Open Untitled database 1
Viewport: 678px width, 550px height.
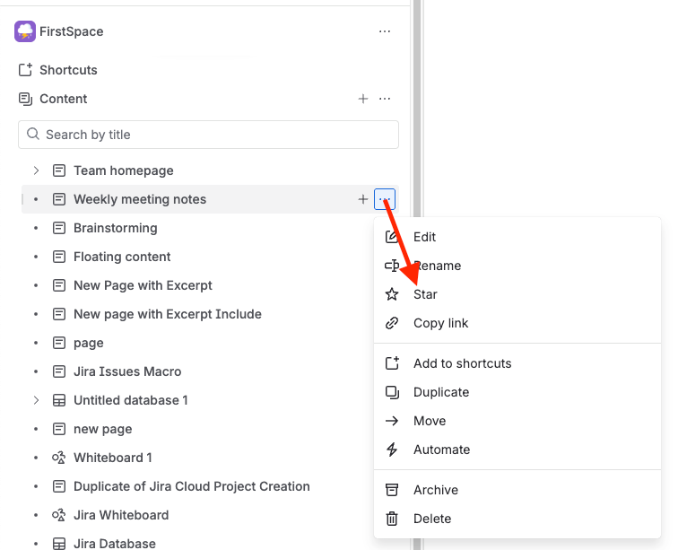tap(131, 400)
